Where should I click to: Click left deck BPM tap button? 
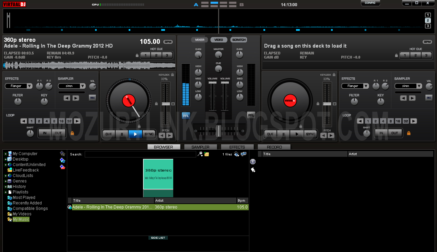click(x=168, y=42)
